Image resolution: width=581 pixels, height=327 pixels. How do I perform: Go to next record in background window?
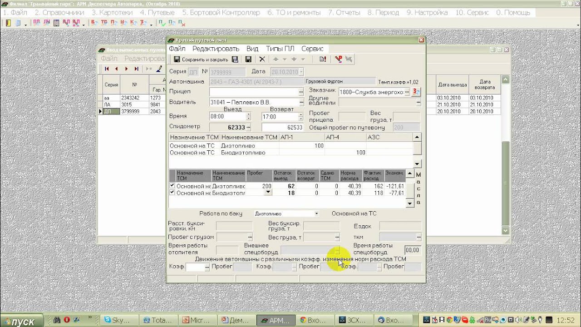(126, 69)
